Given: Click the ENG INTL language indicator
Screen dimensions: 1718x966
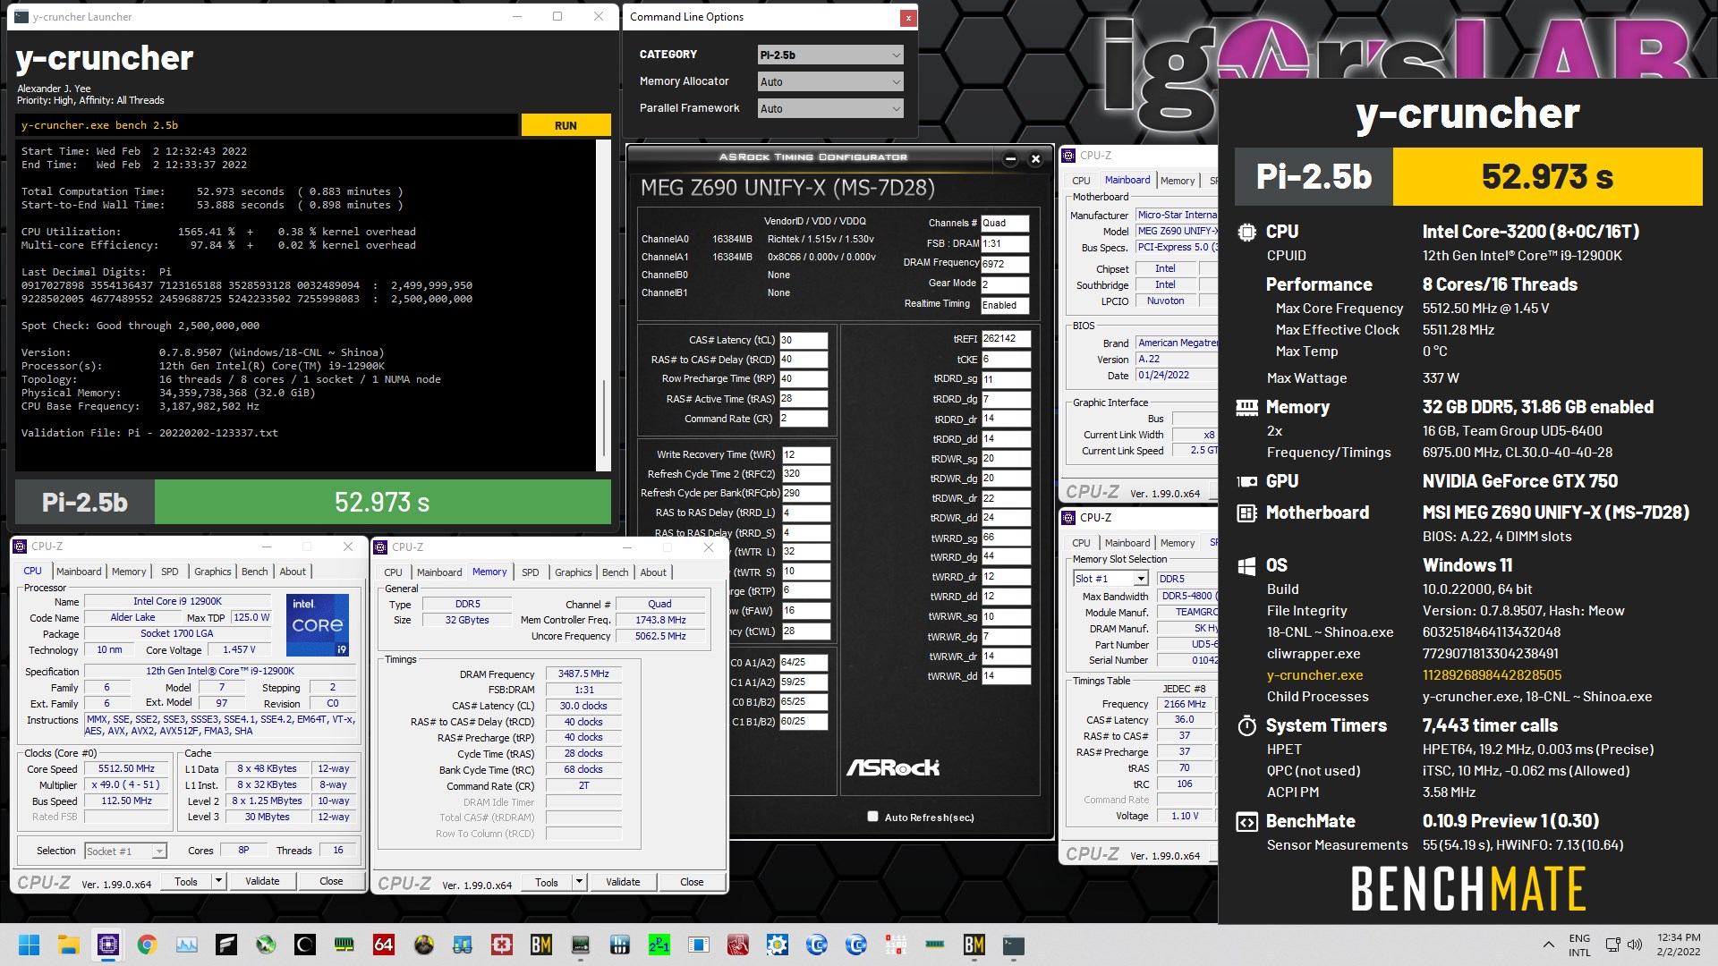Looking at the screenshot, I should (x=1579, y=945).
